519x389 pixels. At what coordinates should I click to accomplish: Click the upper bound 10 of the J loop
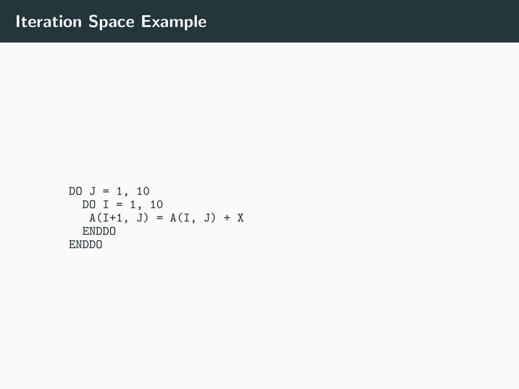[143, 191]
